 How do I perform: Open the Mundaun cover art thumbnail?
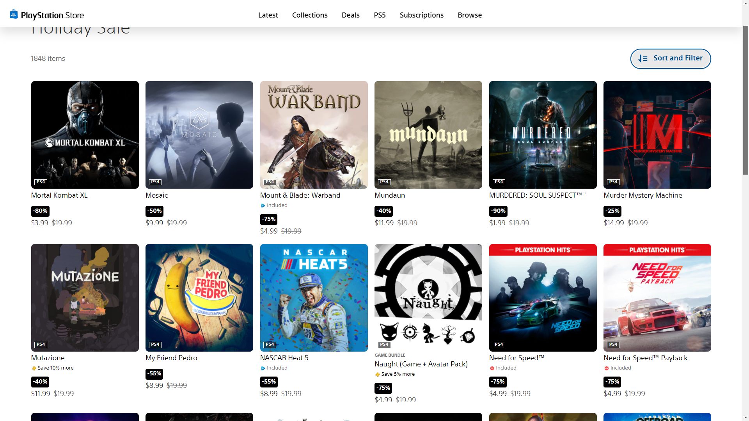pyautogui.click(x=428, y=135)
